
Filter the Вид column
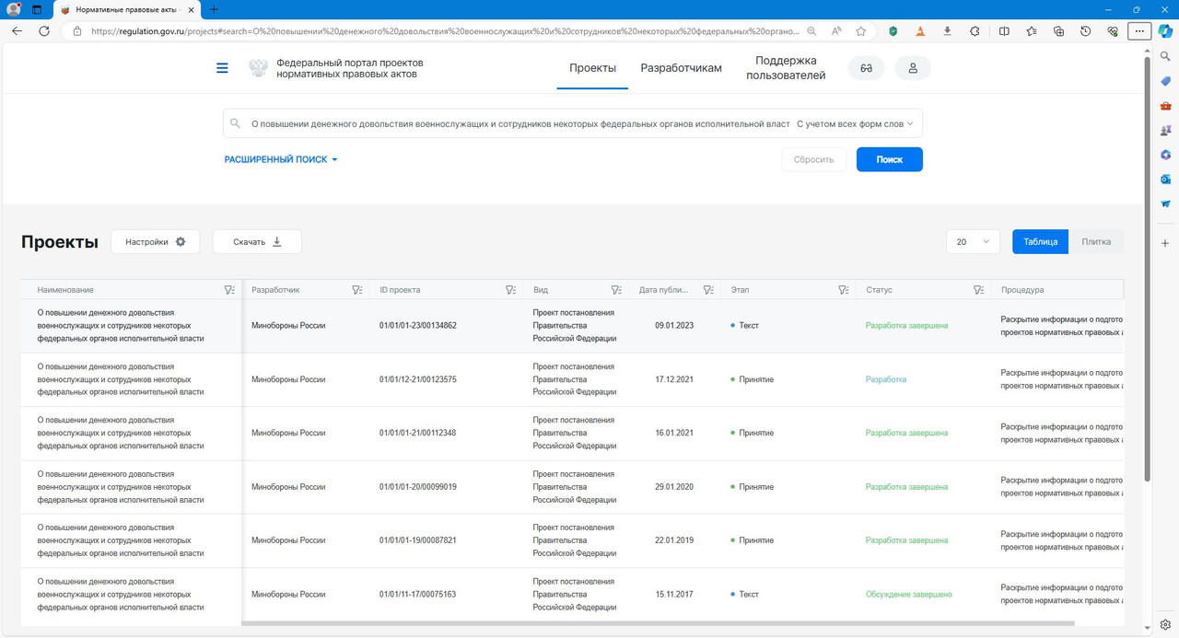point(616,290)
